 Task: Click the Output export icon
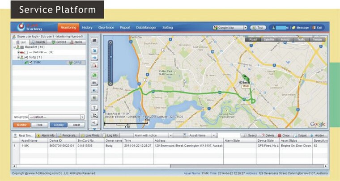click(x=295, y=135)
